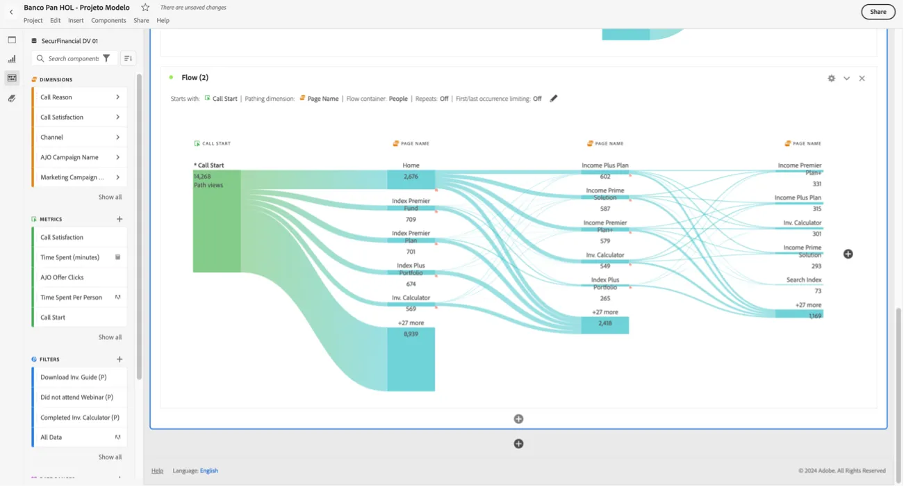Open the Insert menu

76,20
